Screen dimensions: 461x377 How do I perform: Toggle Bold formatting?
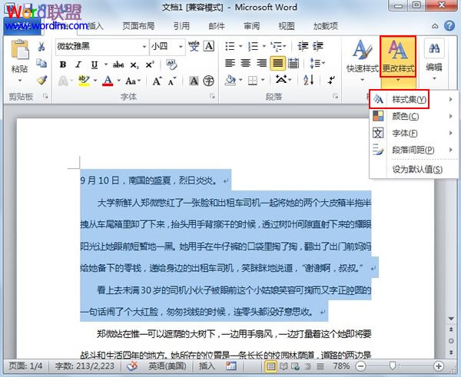(63, 64)
